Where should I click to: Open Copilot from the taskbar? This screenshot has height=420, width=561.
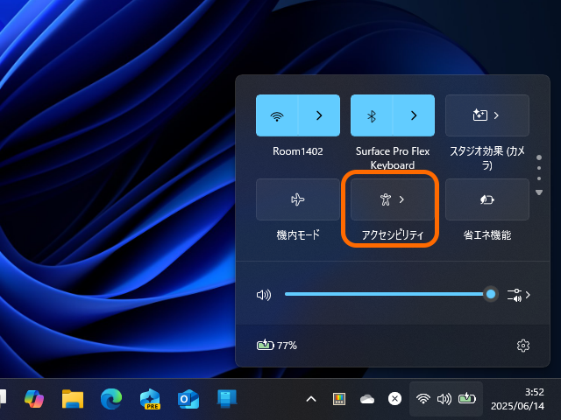tap(34, 399)
